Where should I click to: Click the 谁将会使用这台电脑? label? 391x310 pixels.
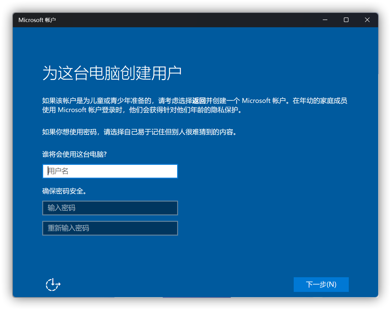click(74, 154)
